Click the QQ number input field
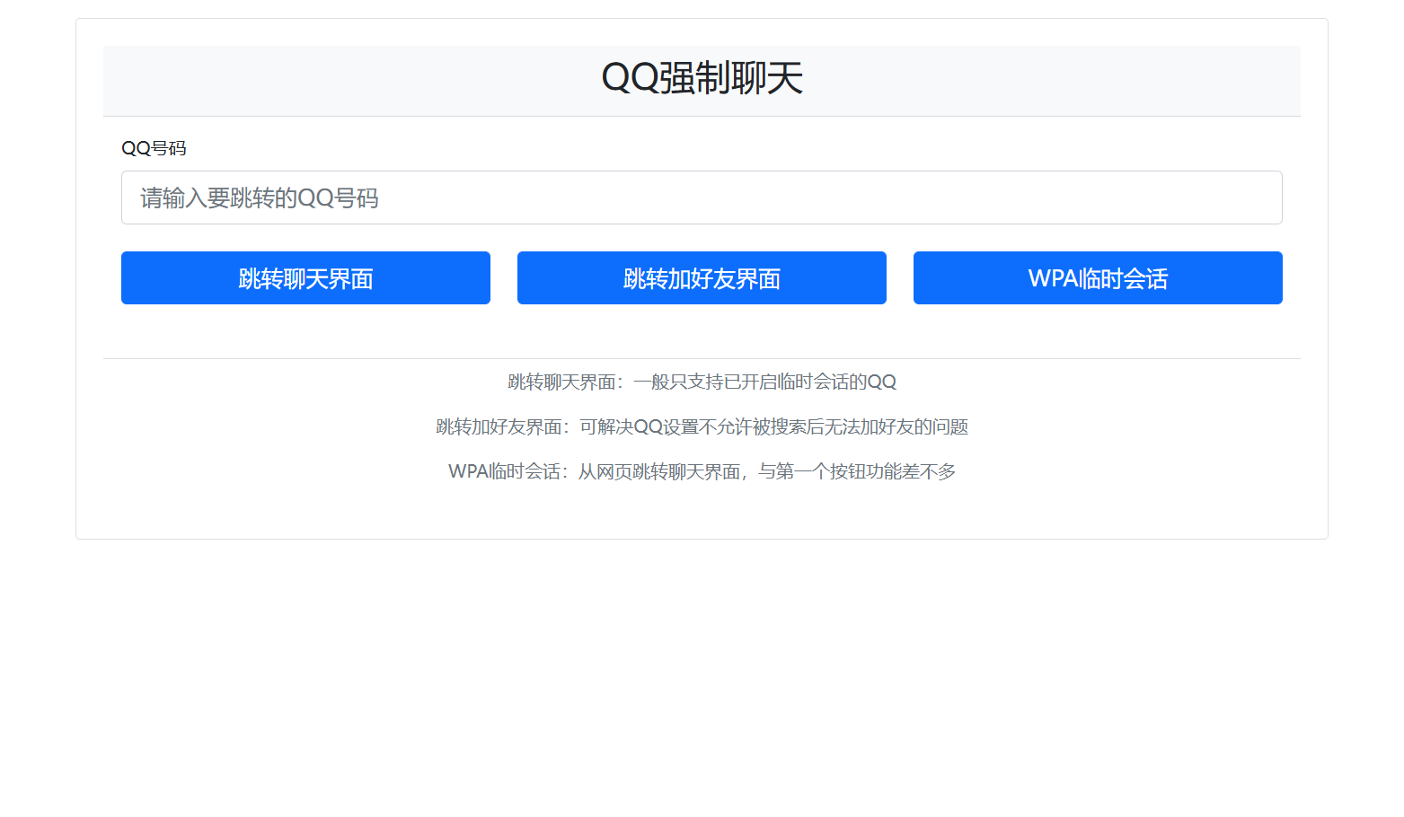1404x817 pixels. tap(701, 198)
